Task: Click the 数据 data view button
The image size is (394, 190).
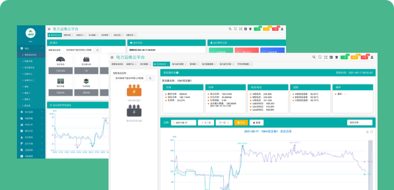Action: [x=256, y=122]
